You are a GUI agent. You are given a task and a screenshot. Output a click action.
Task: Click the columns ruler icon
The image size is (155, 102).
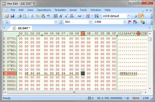coord(55,16)
